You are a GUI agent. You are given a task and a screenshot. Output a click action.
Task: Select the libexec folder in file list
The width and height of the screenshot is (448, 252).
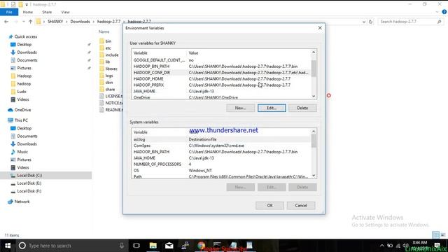111,69
